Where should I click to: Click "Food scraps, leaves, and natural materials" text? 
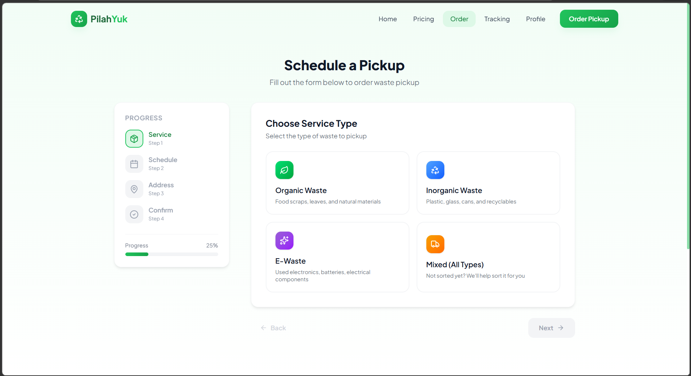click(x=328, y=202)
